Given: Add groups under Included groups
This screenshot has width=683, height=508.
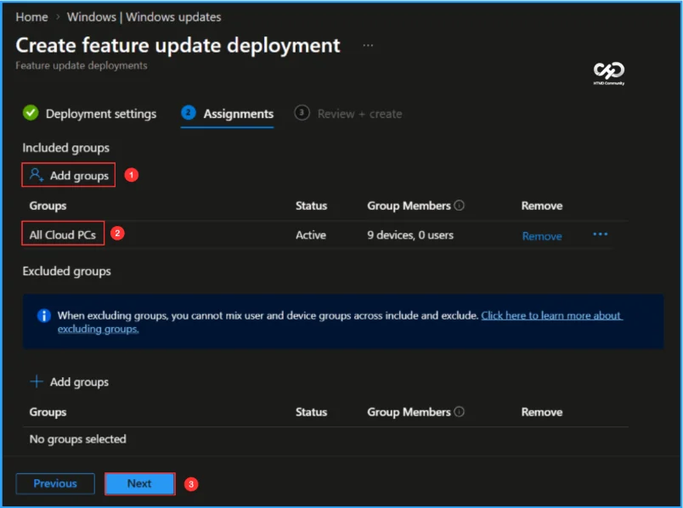Looking at the screenshot, I should coord(69,175).
